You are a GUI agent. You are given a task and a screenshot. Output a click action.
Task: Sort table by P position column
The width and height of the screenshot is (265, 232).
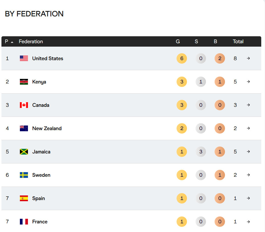(x=9, y=41)
